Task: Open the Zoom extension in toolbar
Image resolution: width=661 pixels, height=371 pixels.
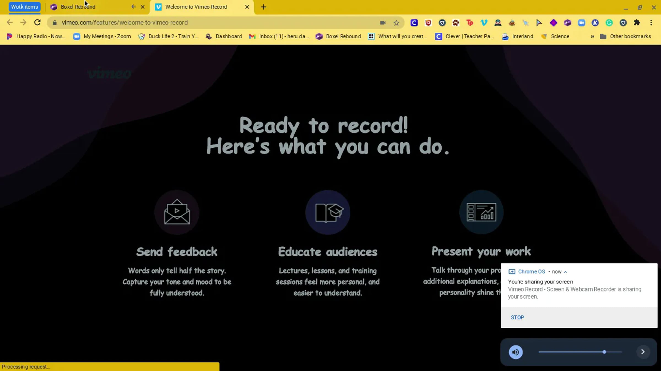Action: point(581,23)
